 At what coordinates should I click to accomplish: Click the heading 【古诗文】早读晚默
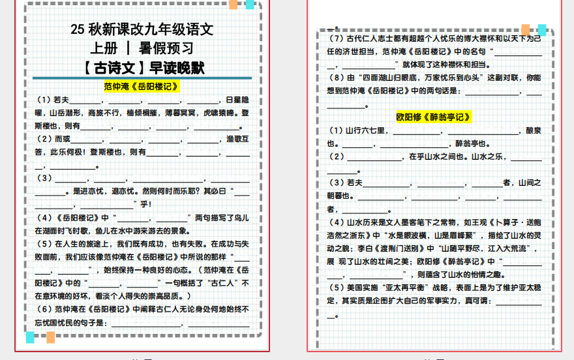coord(142,67)
